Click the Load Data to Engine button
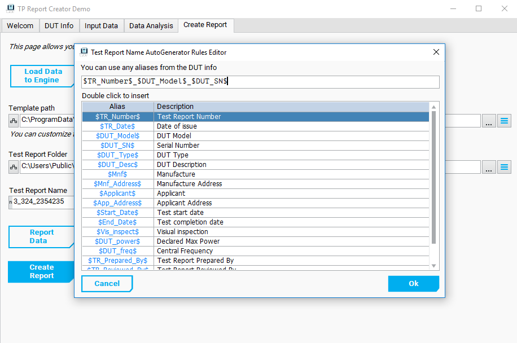The image size is (517, 343). point(42,76)
